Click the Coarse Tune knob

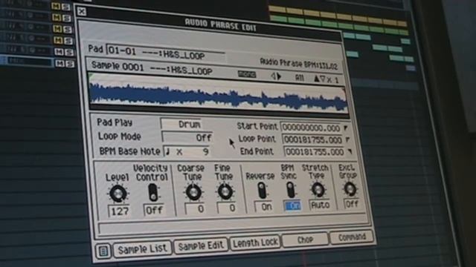[193, 192]
